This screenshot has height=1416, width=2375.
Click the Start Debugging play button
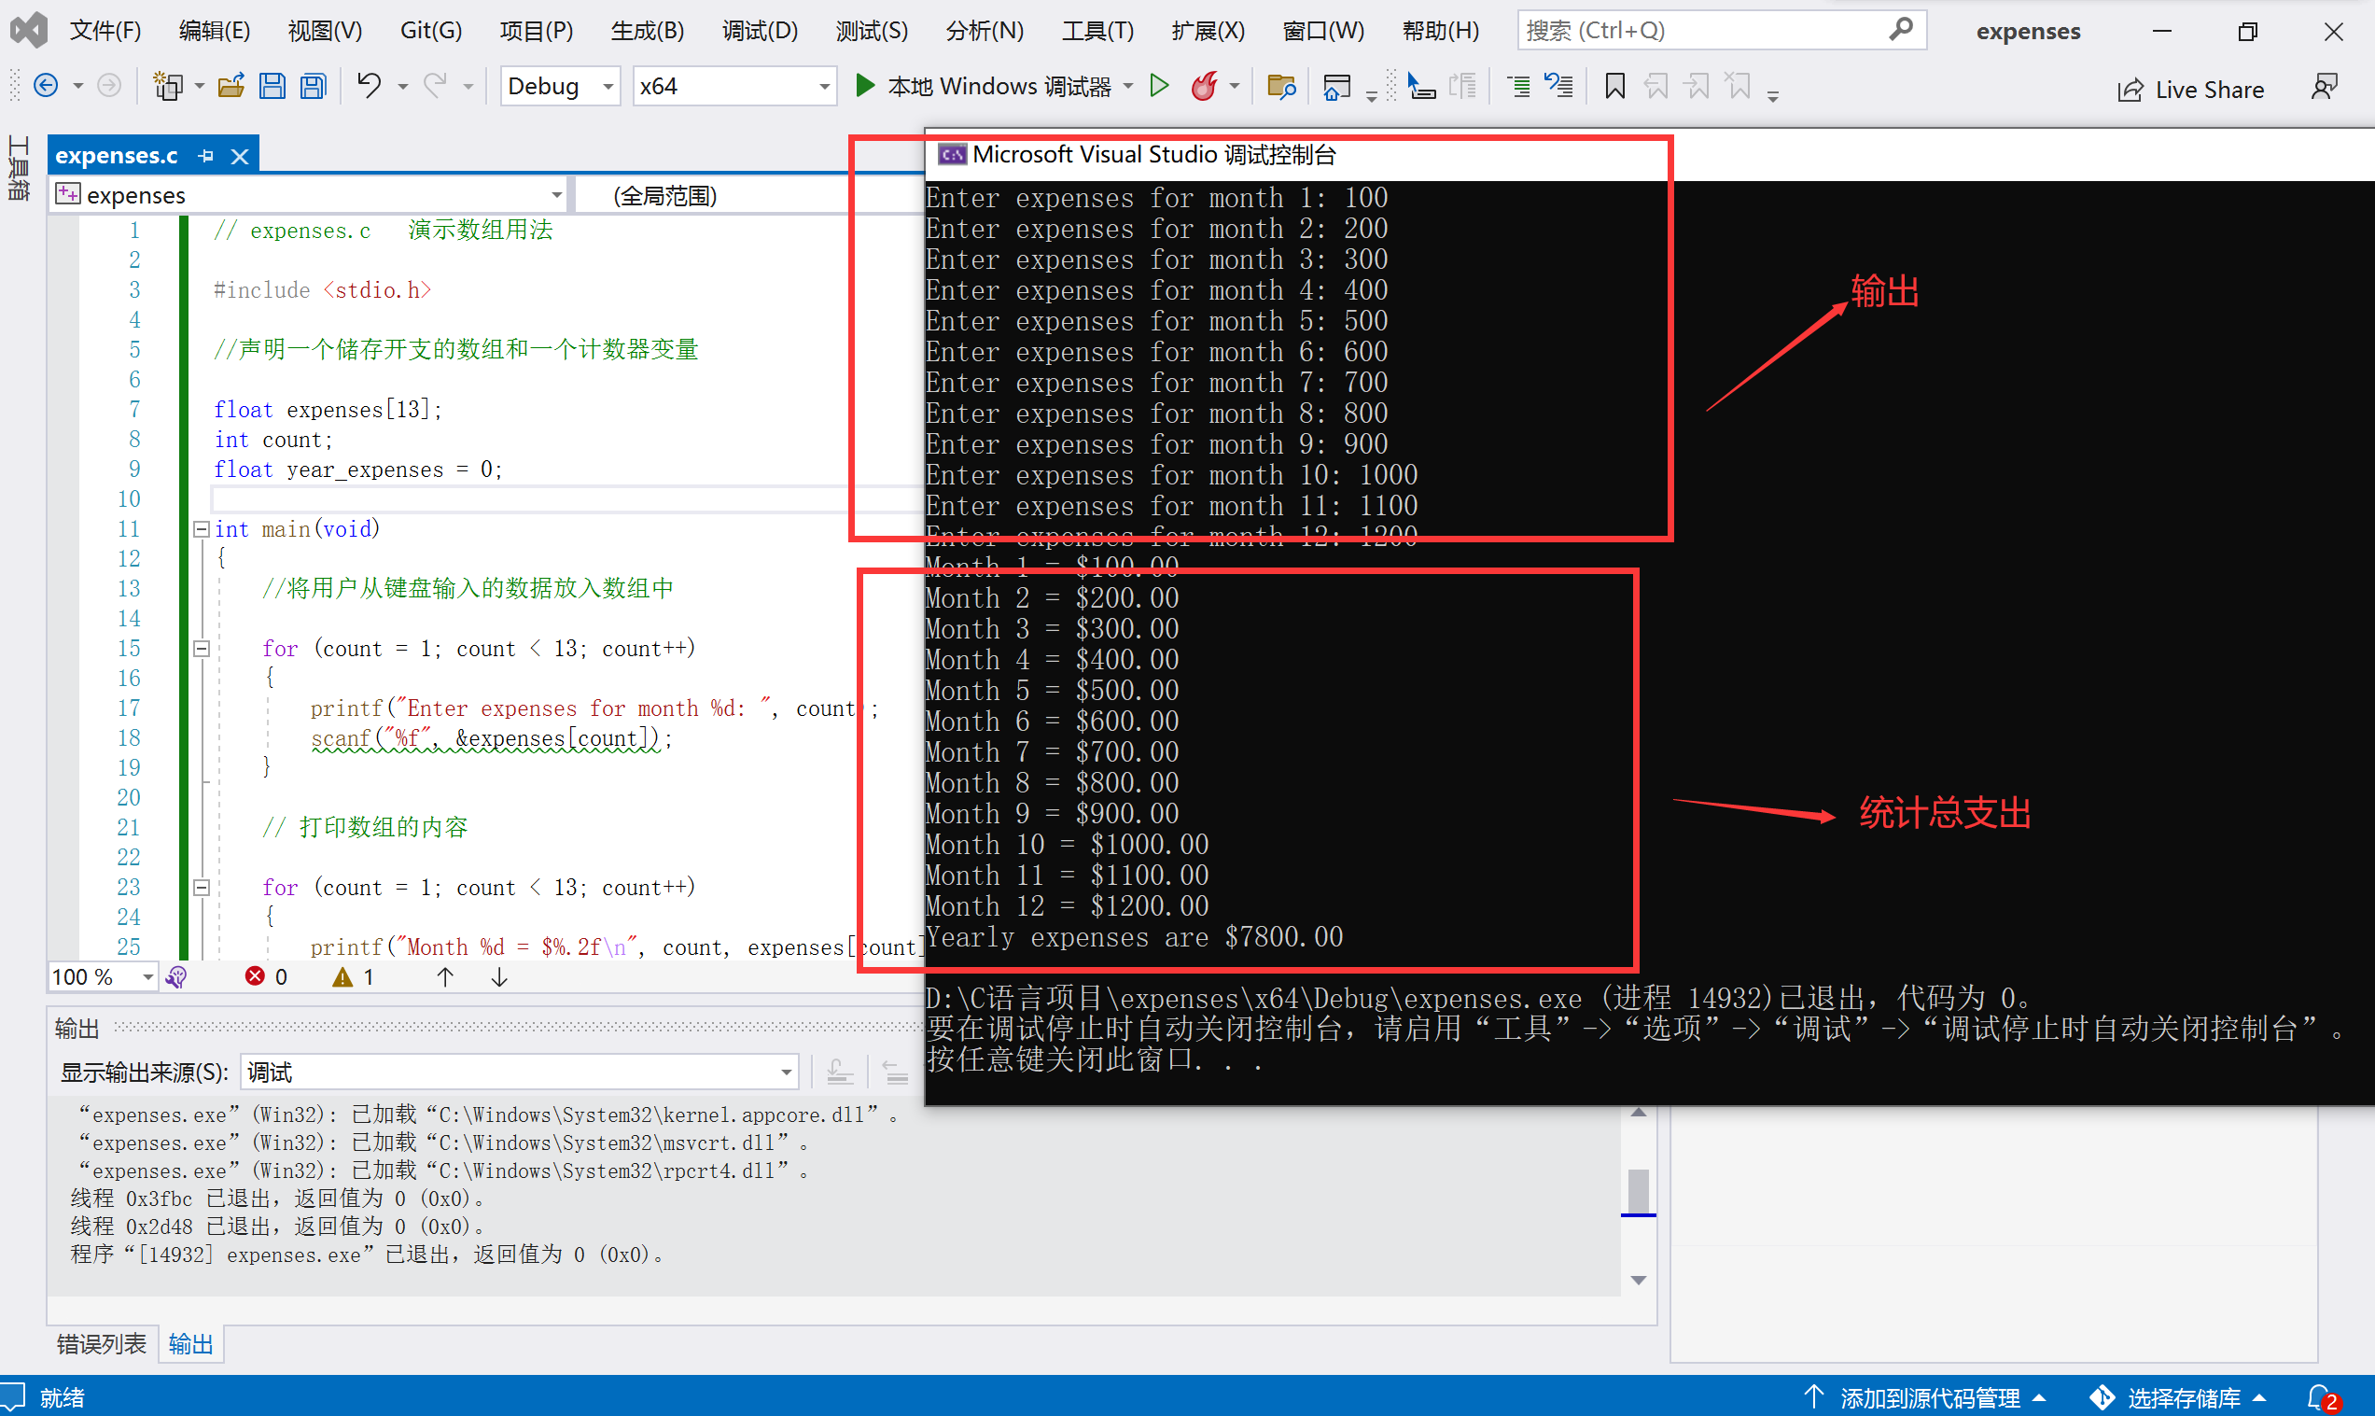point(864,86)
